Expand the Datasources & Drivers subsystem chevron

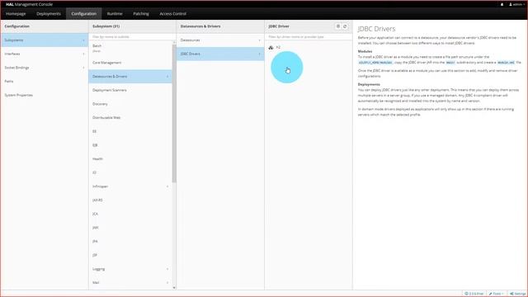pyautogui.click(x=167, y=77)
